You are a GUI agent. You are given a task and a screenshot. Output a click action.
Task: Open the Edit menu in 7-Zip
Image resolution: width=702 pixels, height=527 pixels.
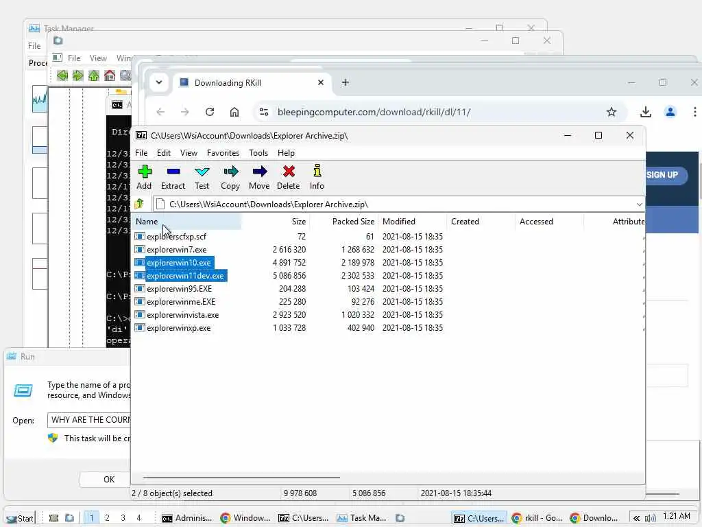[x=164, y=153]
